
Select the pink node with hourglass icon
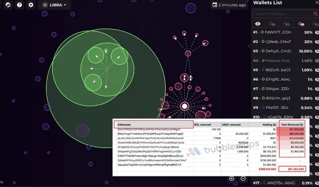(x=184, y=77)
